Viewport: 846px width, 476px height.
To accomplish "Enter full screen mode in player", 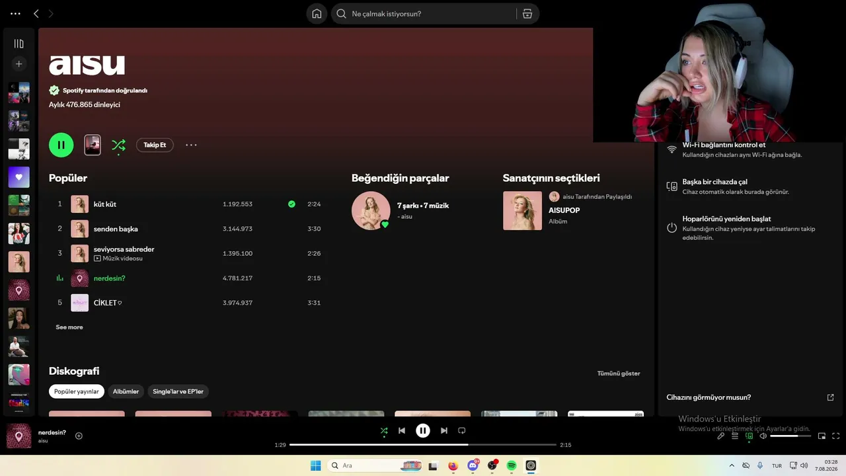I will coord(836,436).
